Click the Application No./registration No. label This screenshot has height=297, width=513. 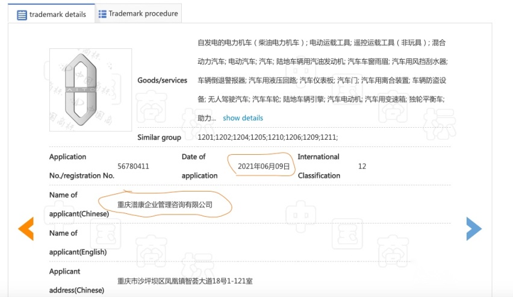point(82,166)
